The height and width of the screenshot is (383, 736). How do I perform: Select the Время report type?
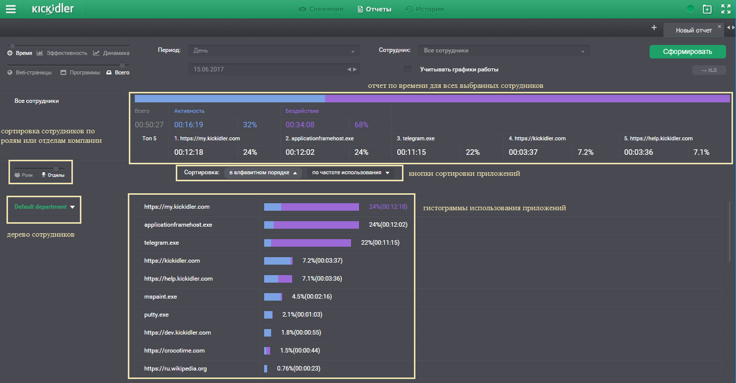20,53
